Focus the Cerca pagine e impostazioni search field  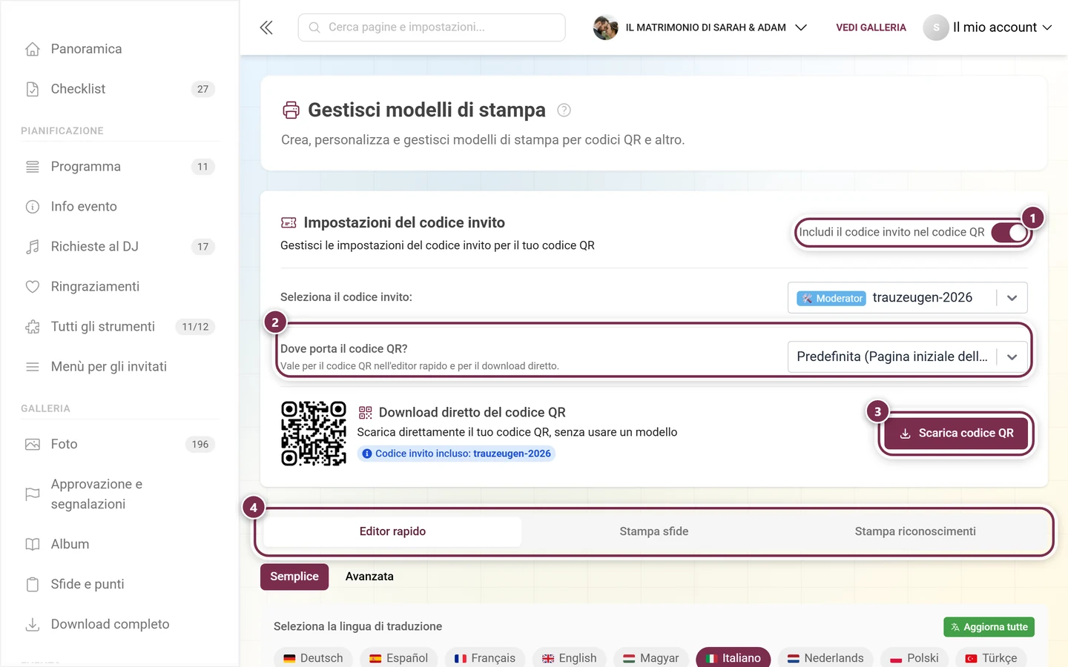click(432, 27)
